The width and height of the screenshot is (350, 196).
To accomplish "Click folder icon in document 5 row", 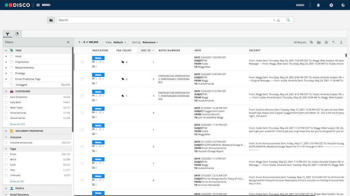I will click(x=94, y=134).
